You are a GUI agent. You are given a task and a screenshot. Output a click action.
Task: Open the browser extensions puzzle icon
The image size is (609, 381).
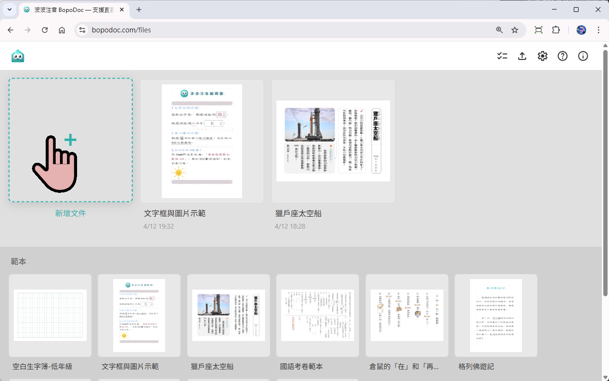[x=556, y=30]
